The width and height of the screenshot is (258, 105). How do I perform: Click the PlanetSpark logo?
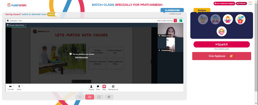point(17,5)
